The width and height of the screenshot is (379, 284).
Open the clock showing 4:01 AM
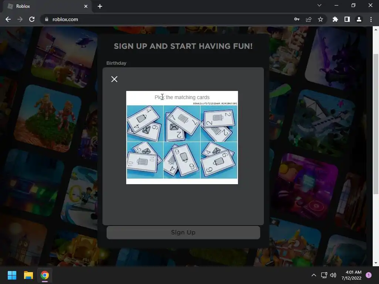[352, 275]
